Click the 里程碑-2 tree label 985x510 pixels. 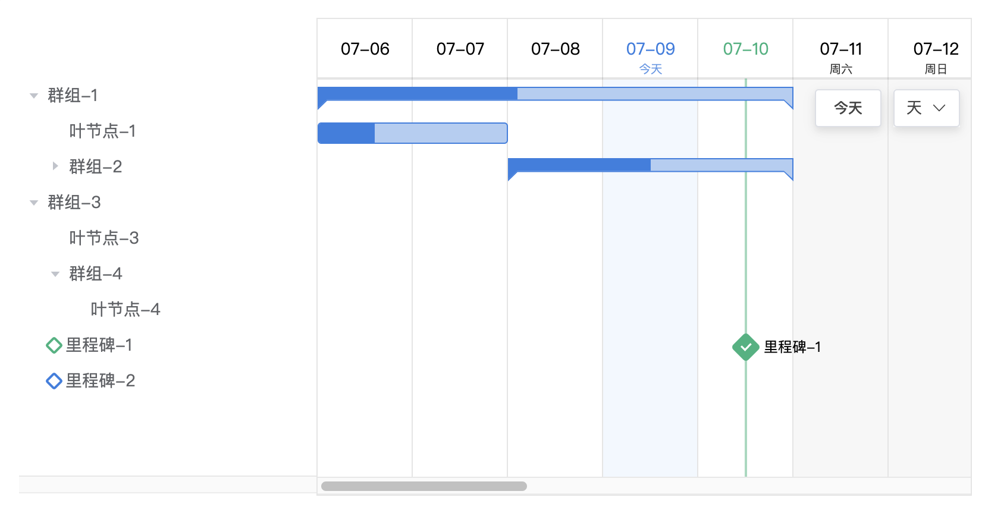100,381
